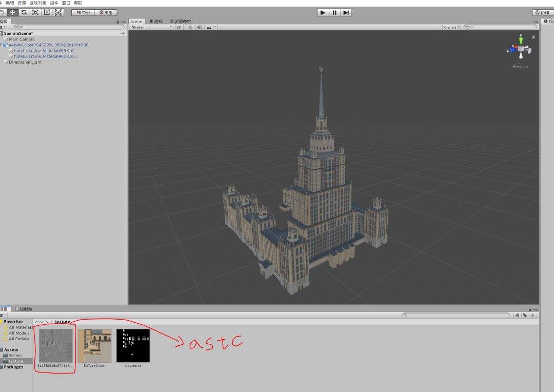The image size is (554, 392).
Task: Select the Rotate tool
Action: click(x=24, y=12)
